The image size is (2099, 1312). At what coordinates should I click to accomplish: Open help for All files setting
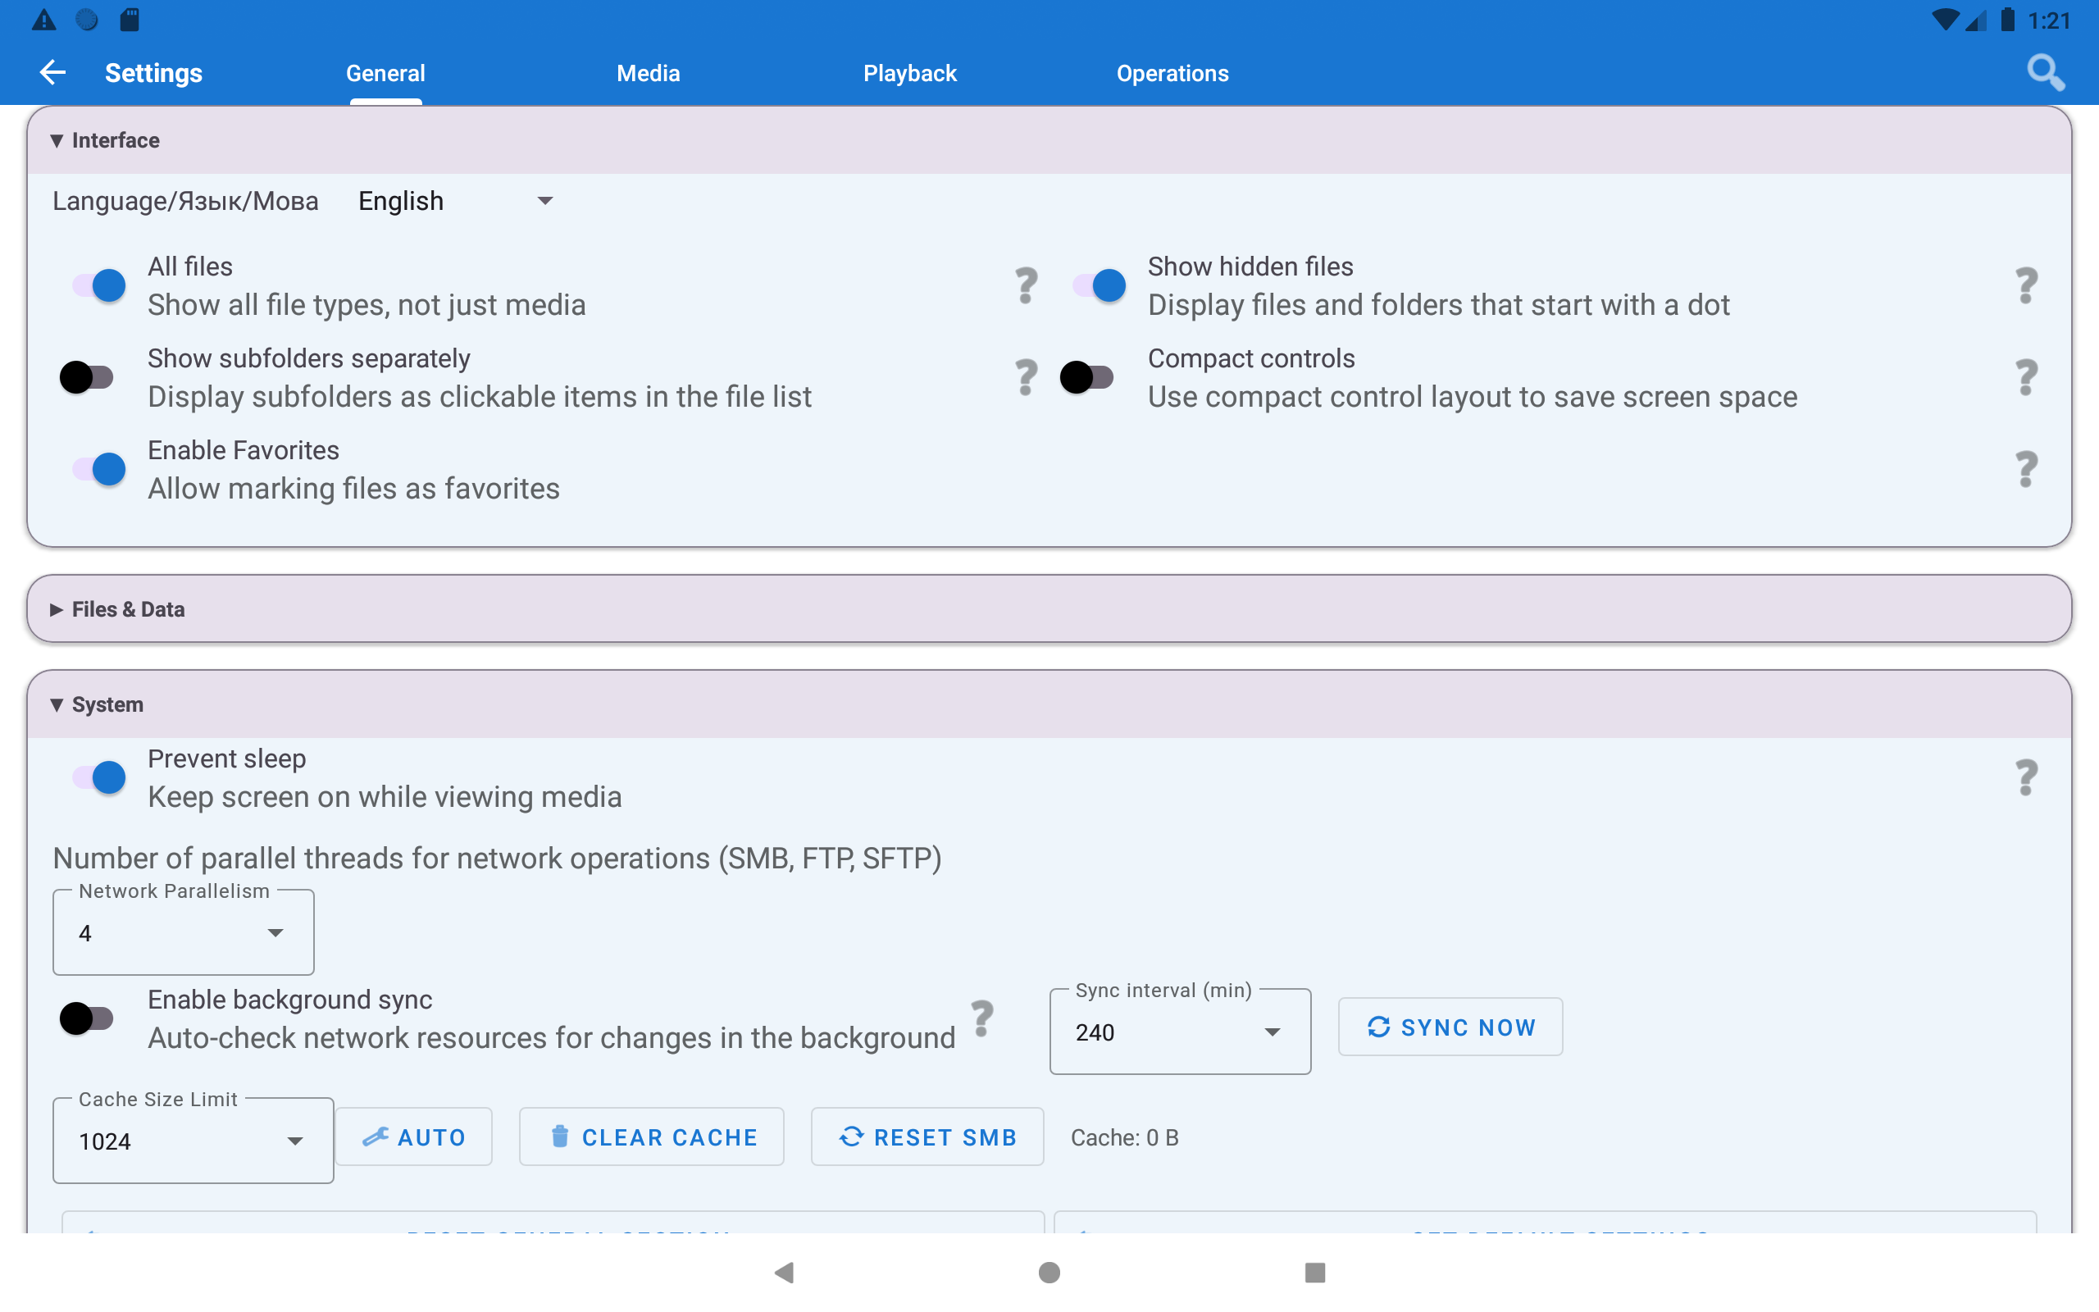click(1026, 285)
